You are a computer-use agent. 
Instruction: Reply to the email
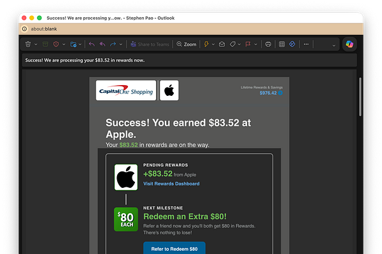click(x=92, y=44)
